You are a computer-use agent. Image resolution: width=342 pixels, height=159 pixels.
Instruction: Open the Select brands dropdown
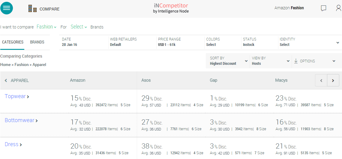(79, 27)
